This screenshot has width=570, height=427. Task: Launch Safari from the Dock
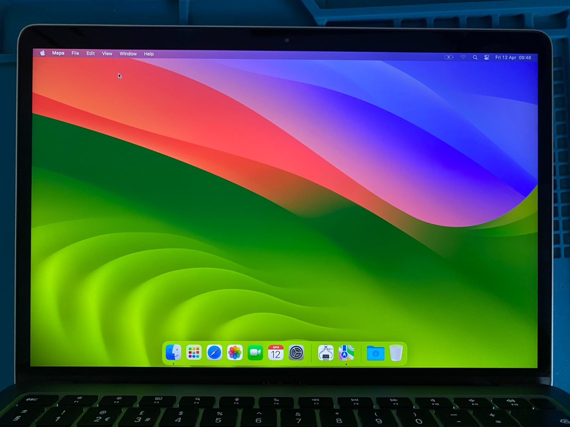(x=214, y=353)
